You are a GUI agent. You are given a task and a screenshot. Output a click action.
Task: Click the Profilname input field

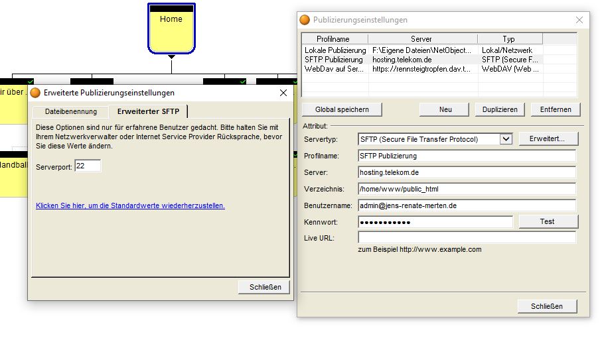[467, 156]
